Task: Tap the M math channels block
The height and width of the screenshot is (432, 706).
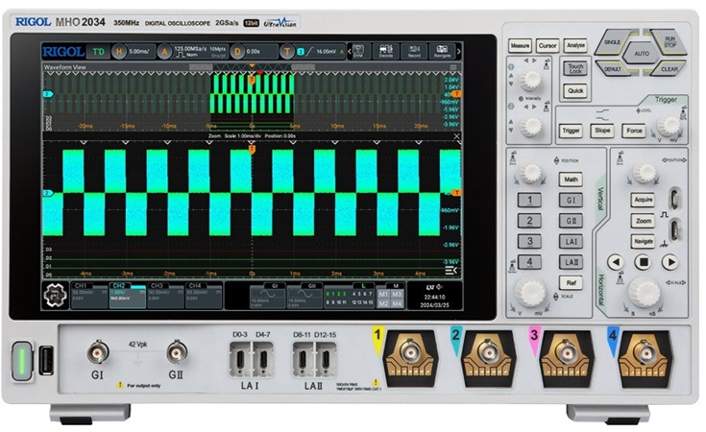Action: click(x=390, y=296)
